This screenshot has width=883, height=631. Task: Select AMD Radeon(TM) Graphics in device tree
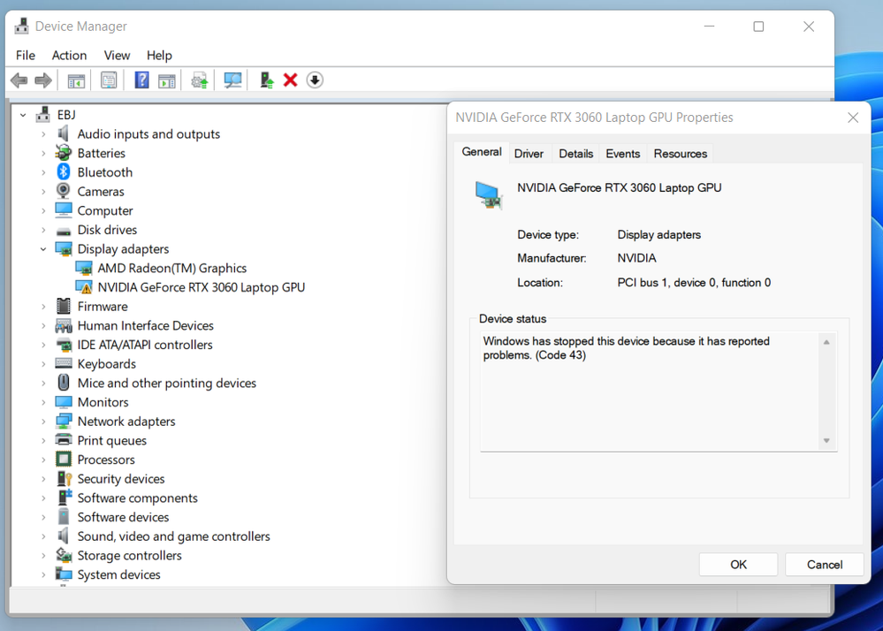pyautogui.click(x=171, y=267)
